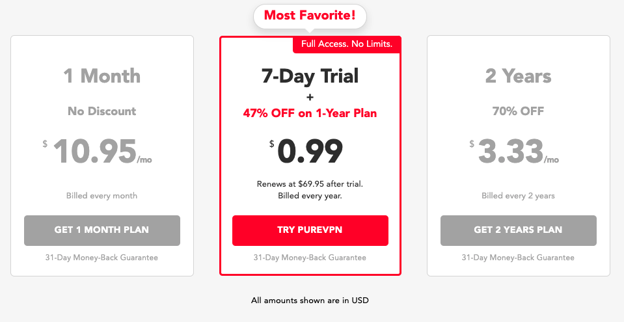Select the 1 Month plan heading
The height and width of the screenshot is (322, 624).
click(102, 75)
